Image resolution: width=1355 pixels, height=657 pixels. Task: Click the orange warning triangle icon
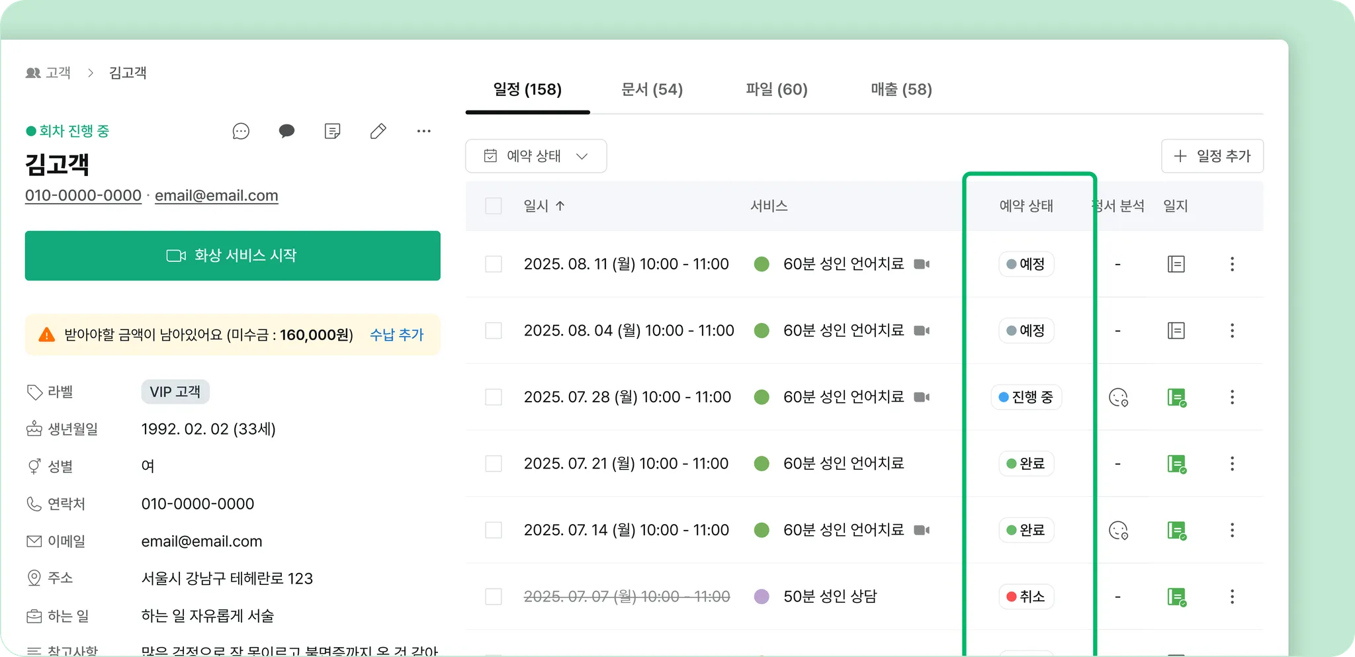point(47,335)
